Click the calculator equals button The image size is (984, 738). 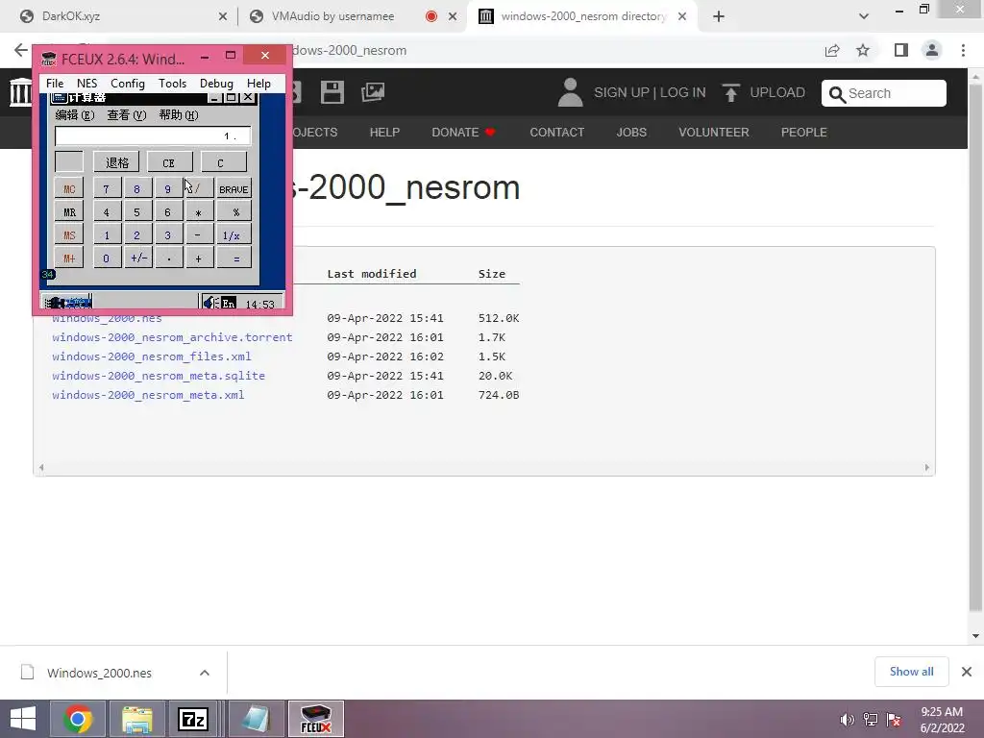pos(234,258)
